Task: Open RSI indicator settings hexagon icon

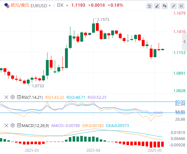Action: point(13,97)
